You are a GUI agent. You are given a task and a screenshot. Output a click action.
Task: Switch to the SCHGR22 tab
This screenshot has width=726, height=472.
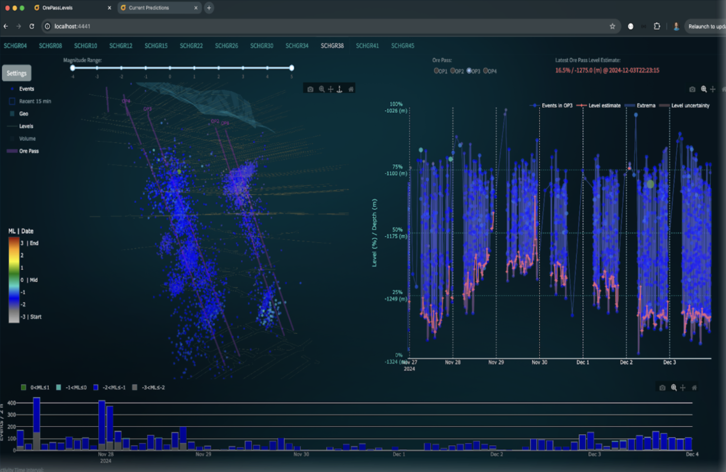[x=191, y=46]
